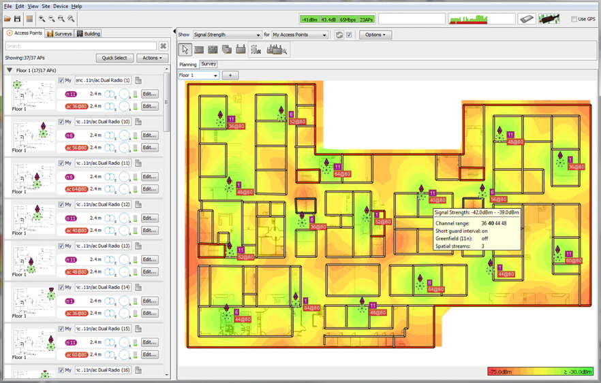
Task: Clear the AP search box with X icon
Action: pos(164,46)
